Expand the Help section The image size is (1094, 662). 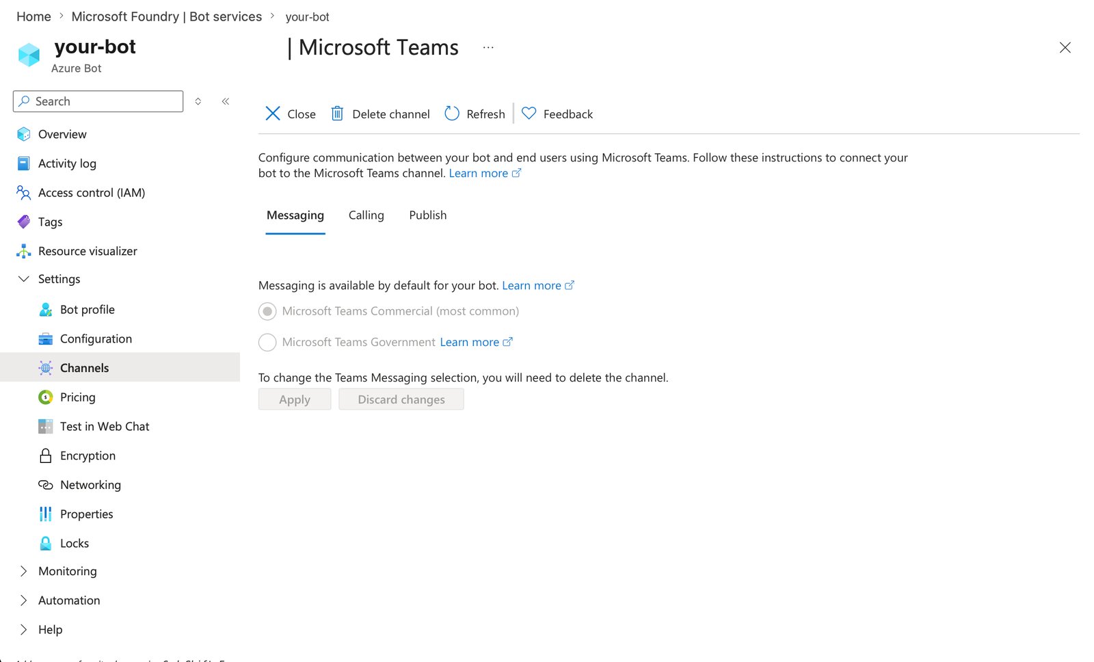[x=24, y=630]
